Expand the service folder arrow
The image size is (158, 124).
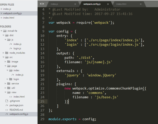5,84
